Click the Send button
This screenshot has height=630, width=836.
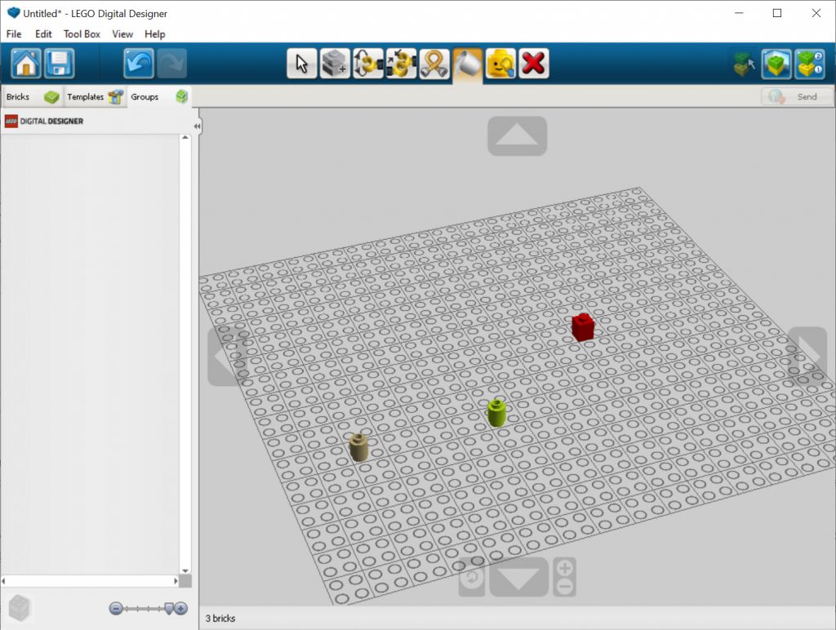pyautogui.click(x=797, y=96)
